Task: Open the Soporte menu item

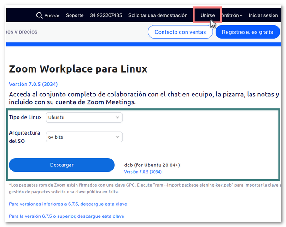Action: click(75, 15)
